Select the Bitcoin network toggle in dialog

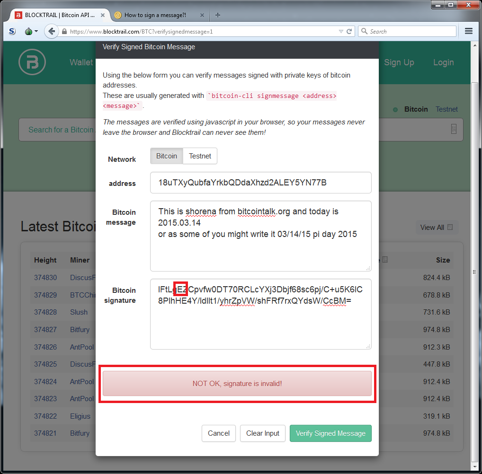point(167,156)
